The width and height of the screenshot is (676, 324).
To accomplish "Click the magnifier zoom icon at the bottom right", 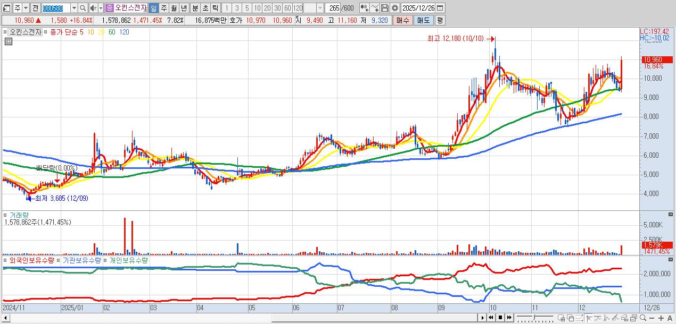I will click(642, 318).
